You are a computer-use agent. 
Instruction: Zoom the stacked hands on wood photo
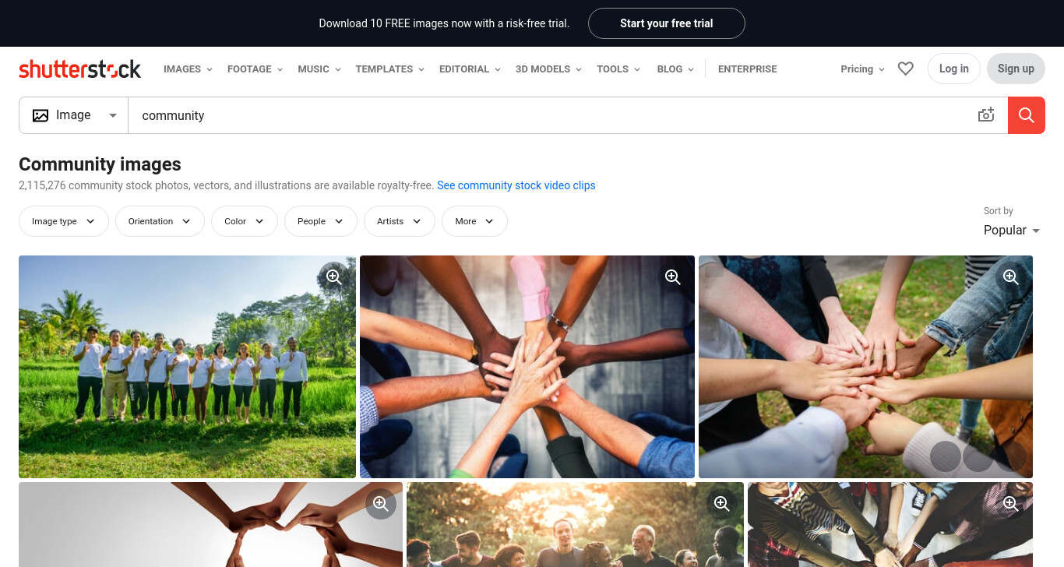point(673,277)
